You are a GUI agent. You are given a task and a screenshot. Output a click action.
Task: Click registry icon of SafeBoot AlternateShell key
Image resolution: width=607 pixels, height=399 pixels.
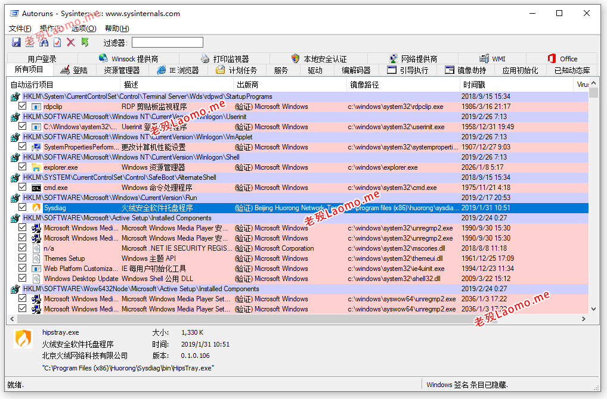tap(15, 177)
